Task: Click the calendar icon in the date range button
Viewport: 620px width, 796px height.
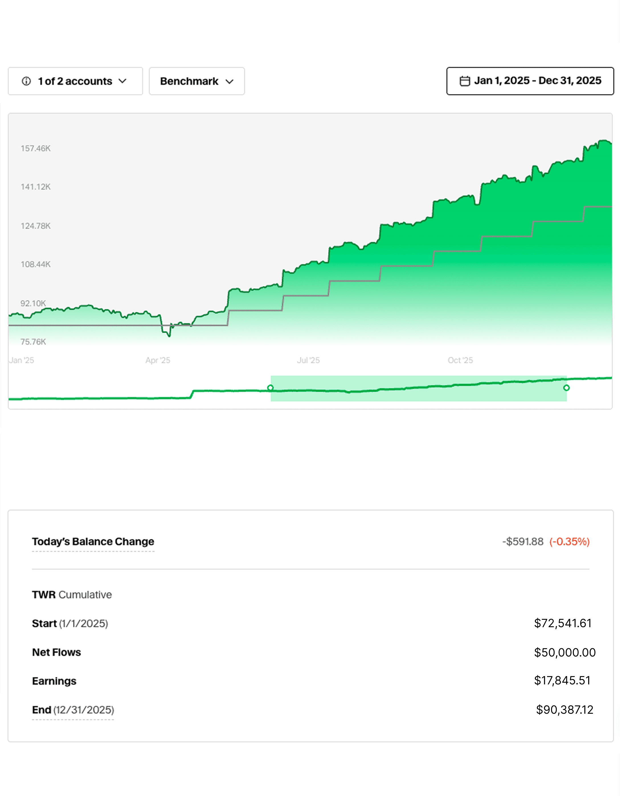Action: (x=465, y=81)
